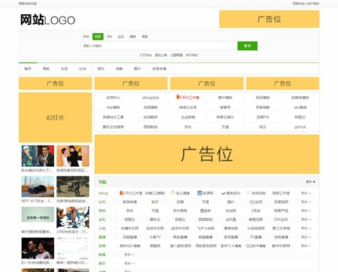Expand 更多 at end of 主机 row

pyautogui.click(x=306, y=219)
